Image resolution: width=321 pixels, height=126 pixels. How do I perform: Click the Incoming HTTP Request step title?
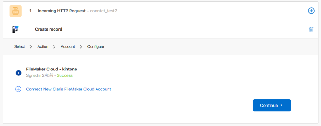[61, 11]
